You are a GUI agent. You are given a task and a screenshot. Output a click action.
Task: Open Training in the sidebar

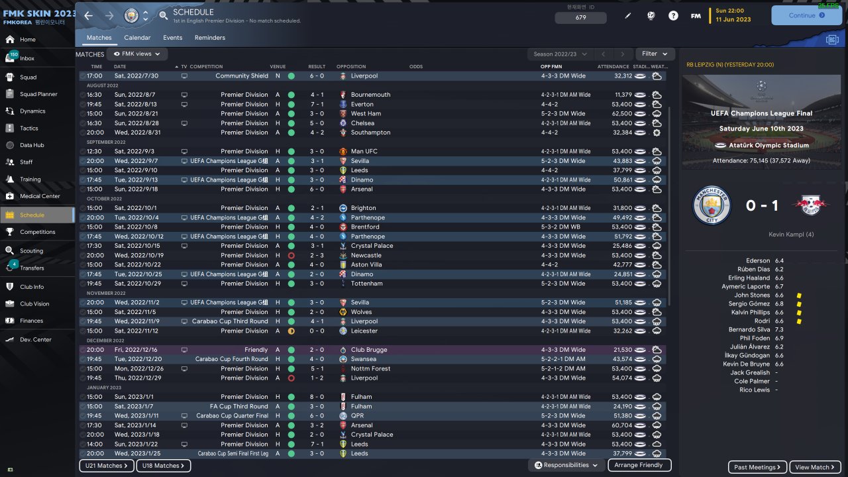pyautogui.click(x=37, y=180)
